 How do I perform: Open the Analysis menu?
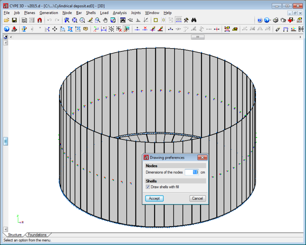[120, 13]
